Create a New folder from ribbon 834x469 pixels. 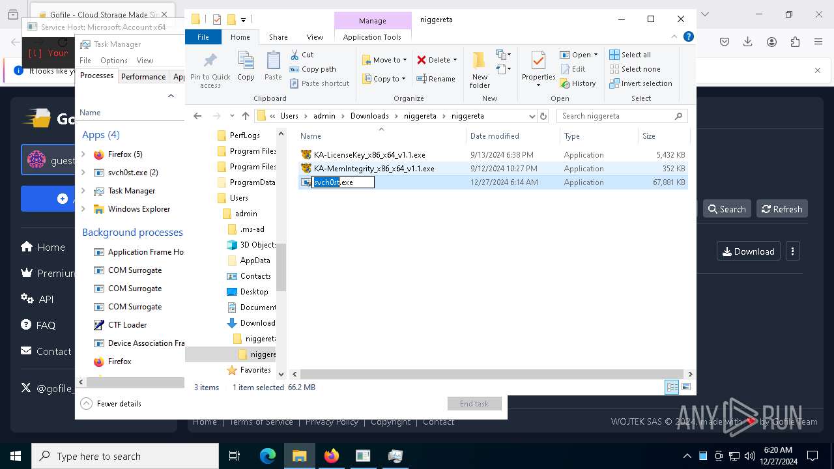pyautogui.click(x=480, y=70)
